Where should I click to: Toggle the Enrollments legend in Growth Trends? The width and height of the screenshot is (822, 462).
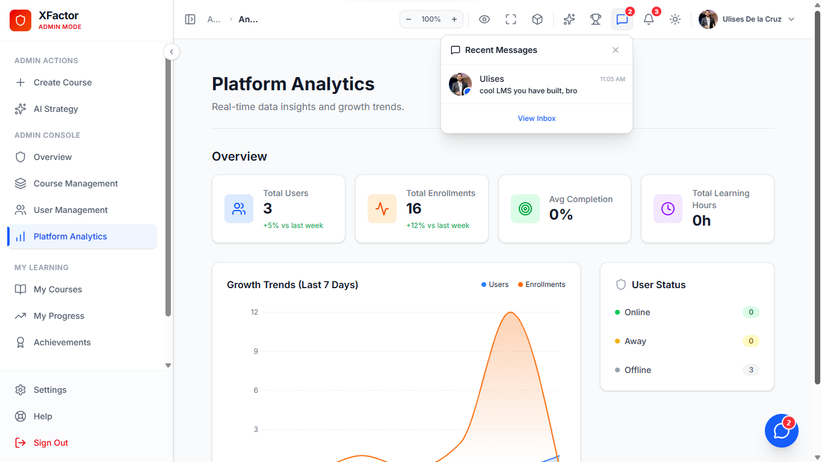(x=542, y=285)
